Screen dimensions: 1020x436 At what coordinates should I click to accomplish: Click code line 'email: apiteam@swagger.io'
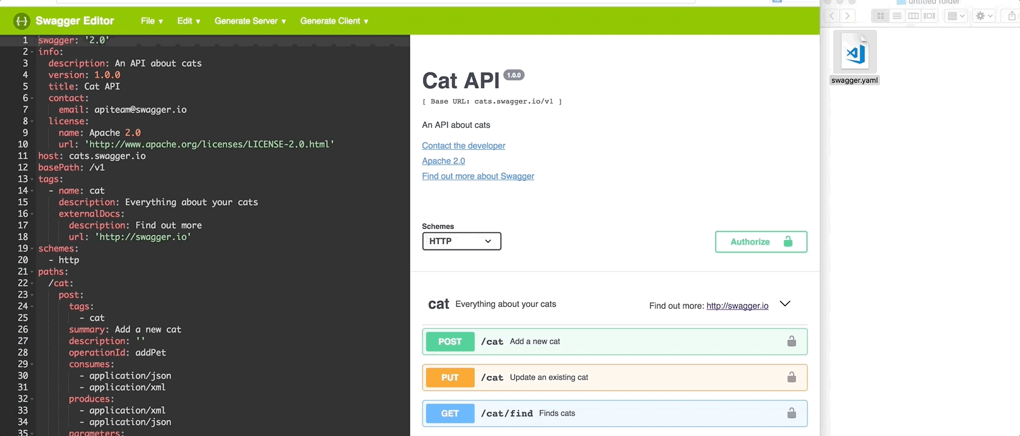pyautogui.click(x=122, y=110)
